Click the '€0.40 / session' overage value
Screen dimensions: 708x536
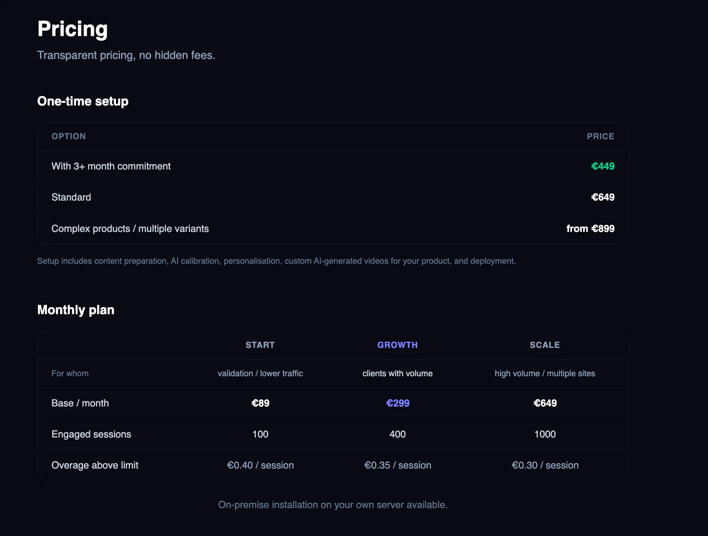260,465
